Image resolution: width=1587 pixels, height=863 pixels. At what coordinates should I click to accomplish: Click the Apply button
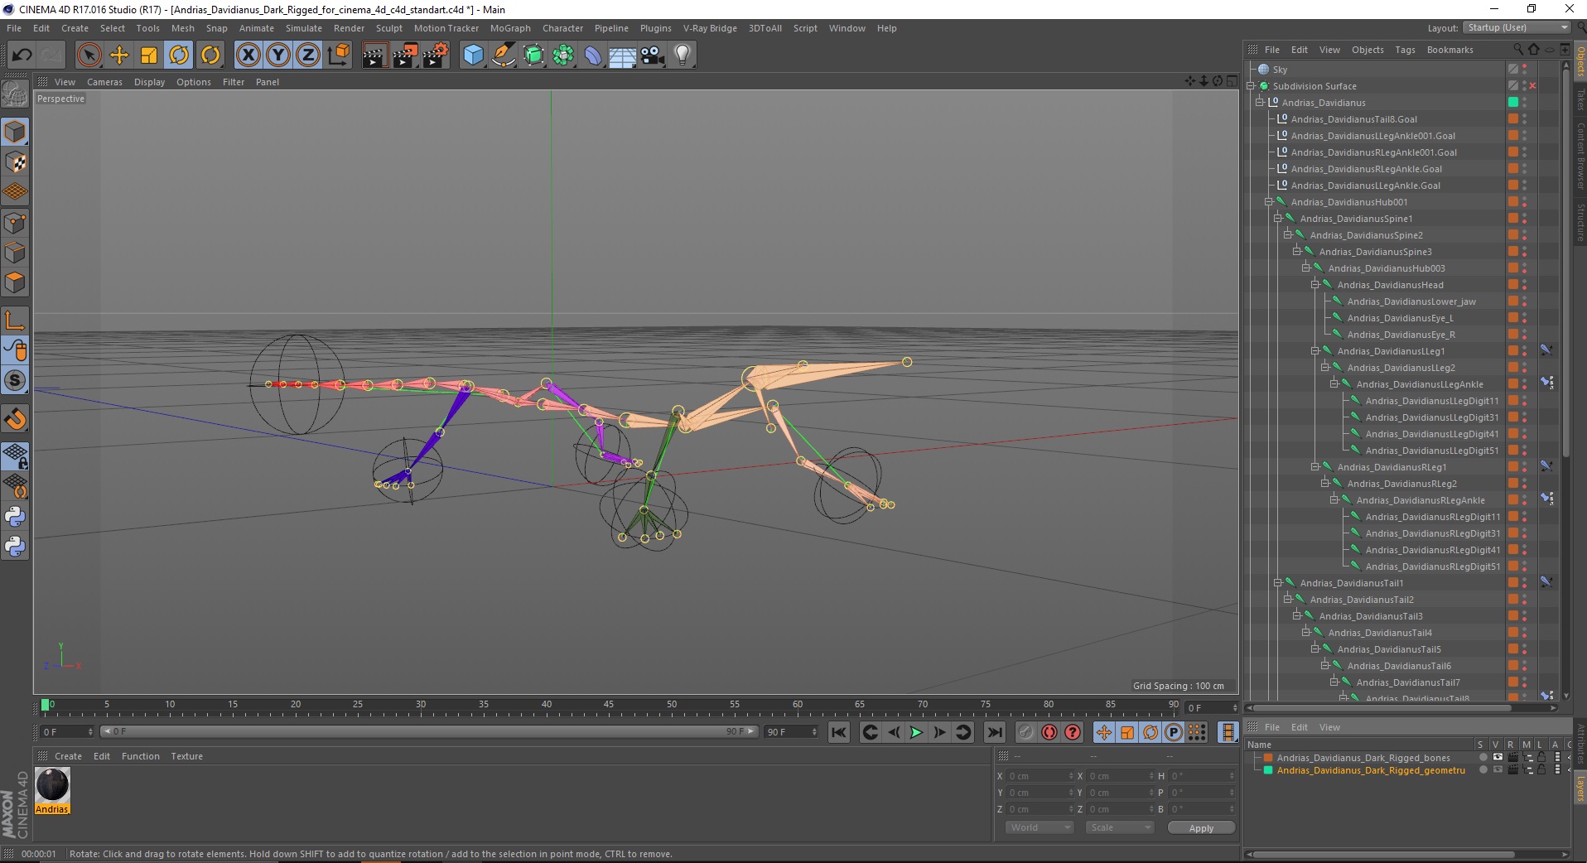tap(1201, 827)
